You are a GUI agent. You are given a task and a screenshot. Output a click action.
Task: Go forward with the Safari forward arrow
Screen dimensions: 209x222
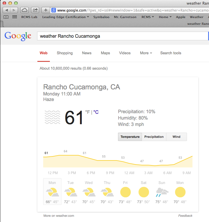(x=14, y=10)
